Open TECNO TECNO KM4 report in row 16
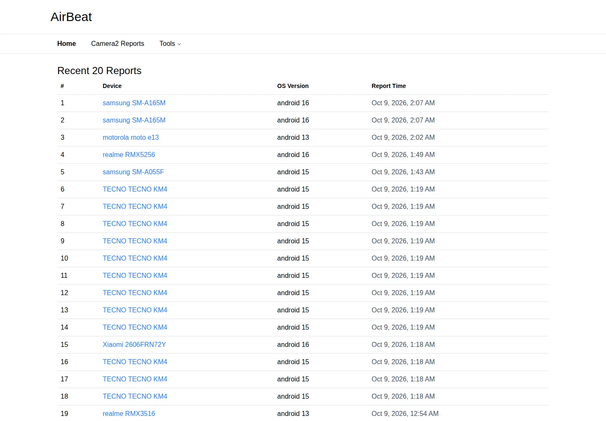Viewport: 606px width, 421px height. point(135,362)
